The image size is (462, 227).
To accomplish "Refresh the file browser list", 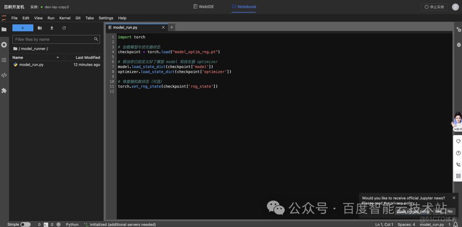I will click(64, 28).
